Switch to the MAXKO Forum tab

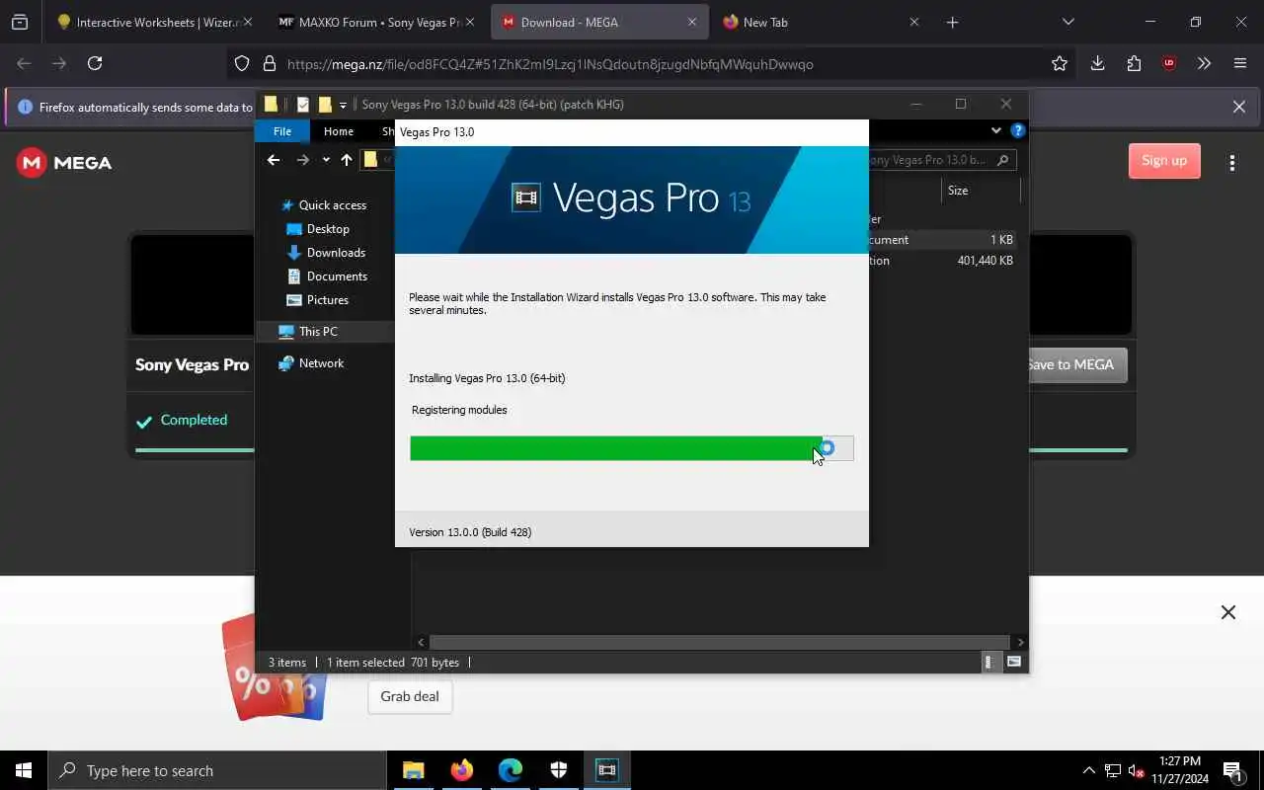click(x=377, y=22)
